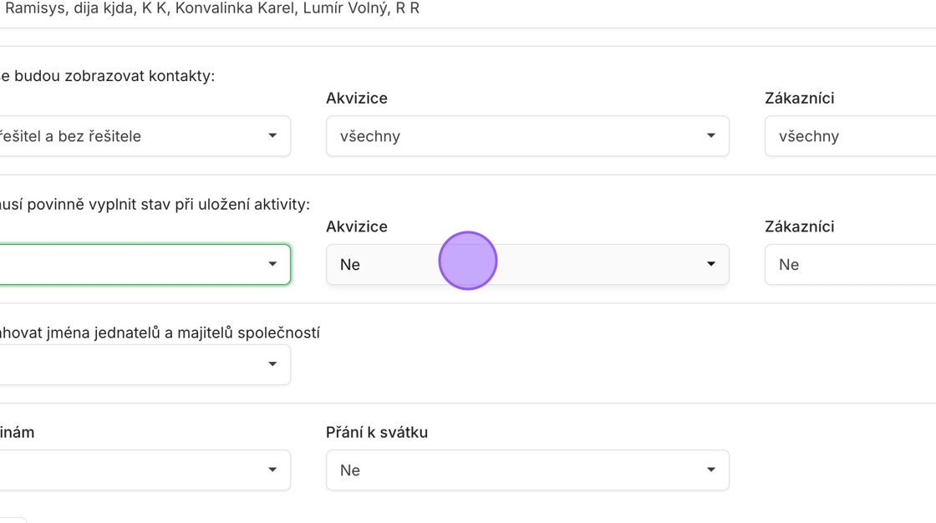Click the arrow icon of 'řešitel a bez řešitele' dropdown
936x523 pixels.
(272, 135)
